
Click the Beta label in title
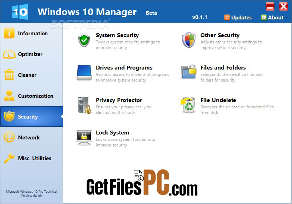coord(151,13)
